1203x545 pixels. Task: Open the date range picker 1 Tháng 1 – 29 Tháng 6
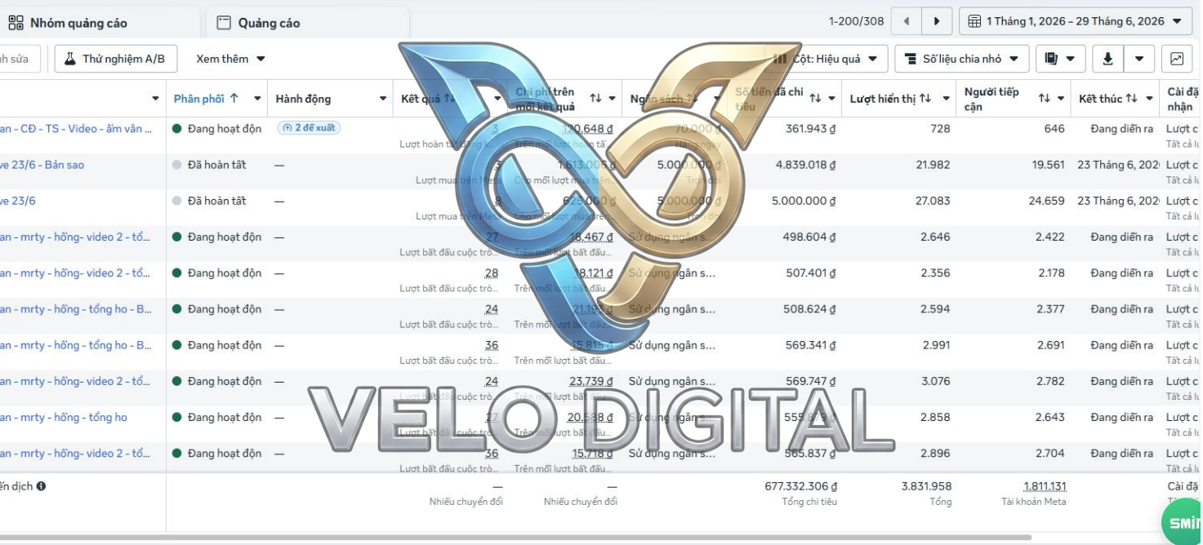[1076, 21]
